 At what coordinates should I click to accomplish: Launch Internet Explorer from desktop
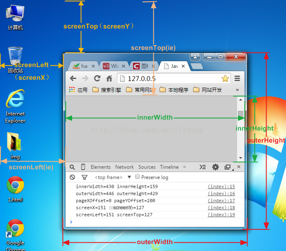click(x=15, y=106)
